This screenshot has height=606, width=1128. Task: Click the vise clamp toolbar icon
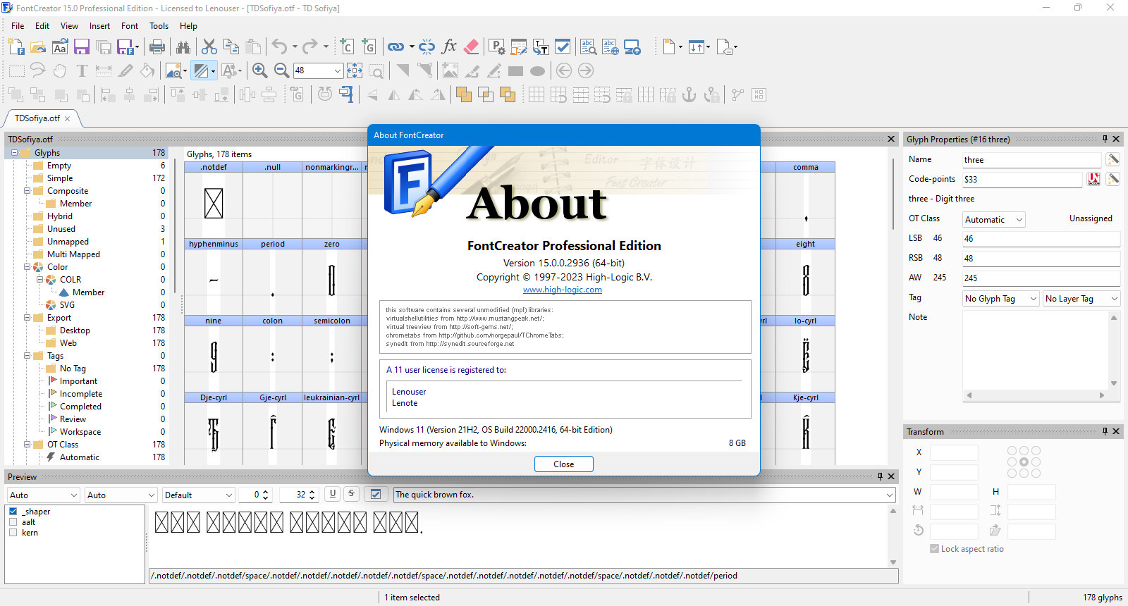point(346,94)
